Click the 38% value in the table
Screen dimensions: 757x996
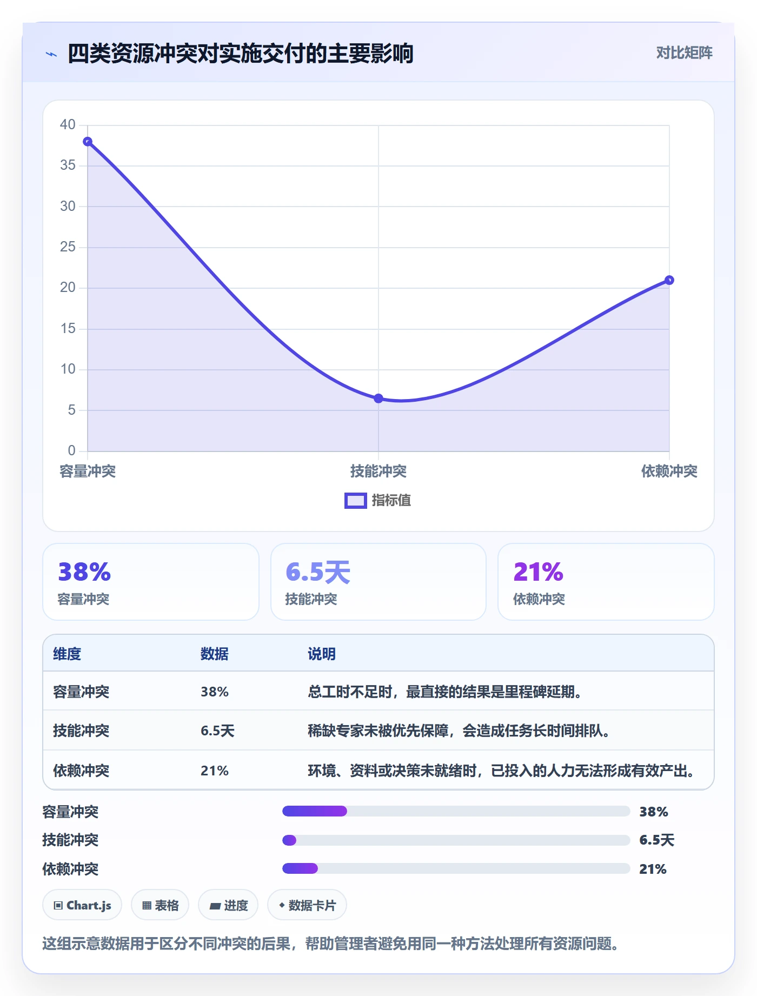pyautogui.click(x=215, y=692)
